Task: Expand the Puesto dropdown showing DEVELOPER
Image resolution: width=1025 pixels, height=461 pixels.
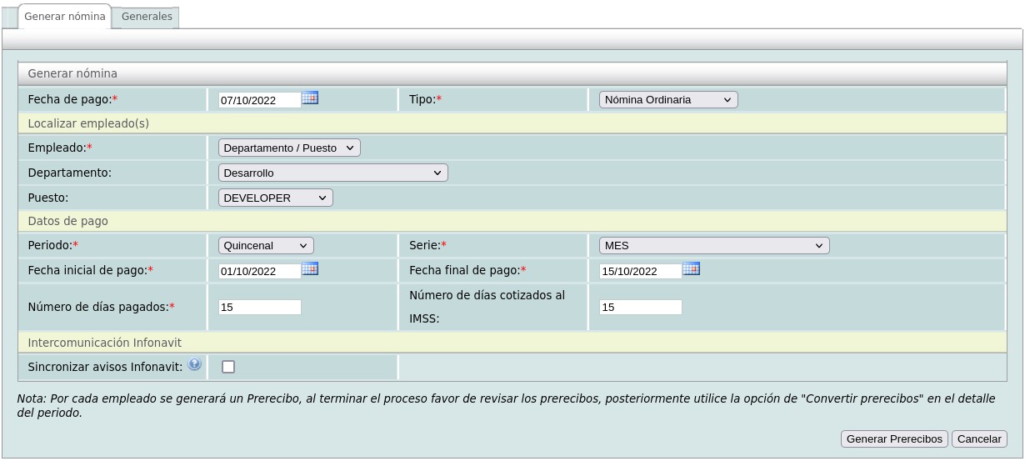Action: [275, 198]
